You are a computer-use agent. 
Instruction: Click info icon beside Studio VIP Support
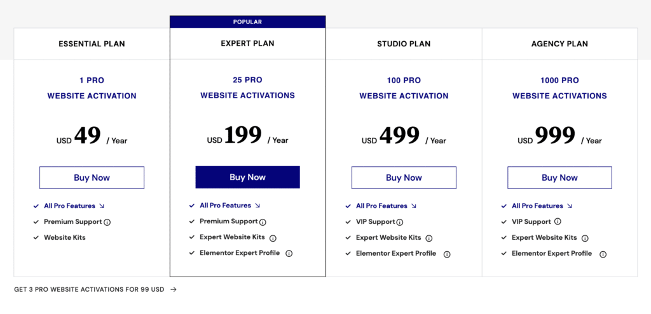click(x=399, y=223)
